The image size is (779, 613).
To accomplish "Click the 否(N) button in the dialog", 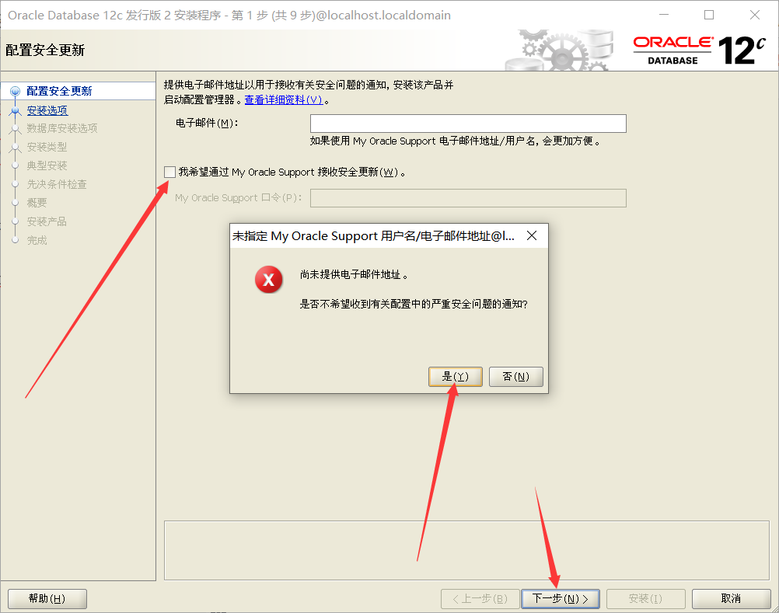I will [515, 377].
